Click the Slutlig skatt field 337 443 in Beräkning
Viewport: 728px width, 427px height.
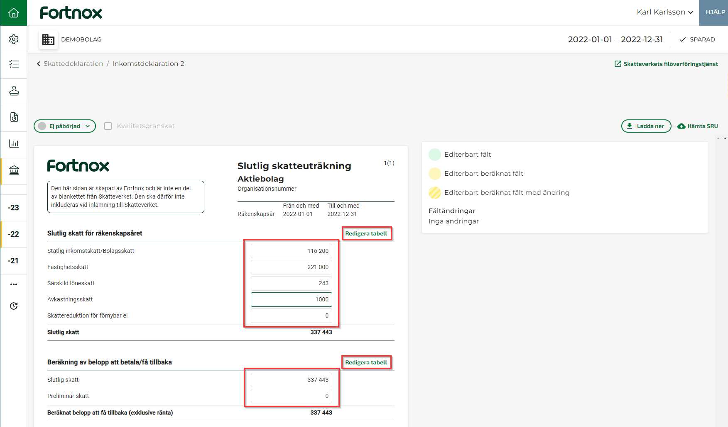point(292,380)
